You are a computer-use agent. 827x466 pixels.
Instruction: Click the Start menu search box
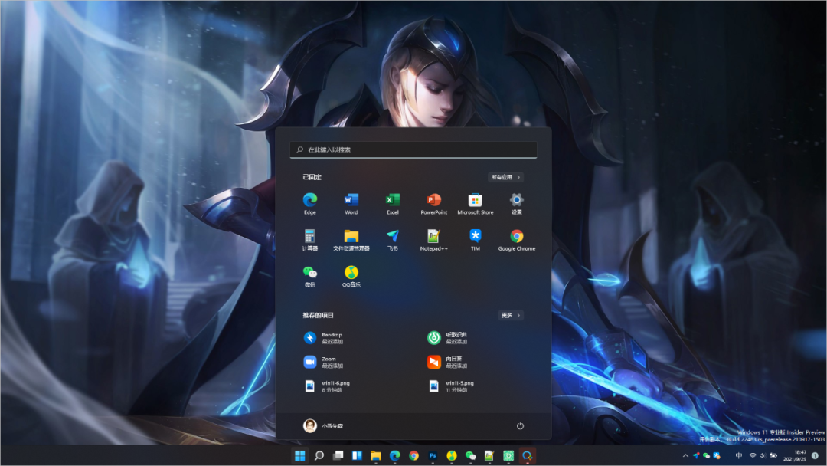pyautogui.click(x=413, y=149)
